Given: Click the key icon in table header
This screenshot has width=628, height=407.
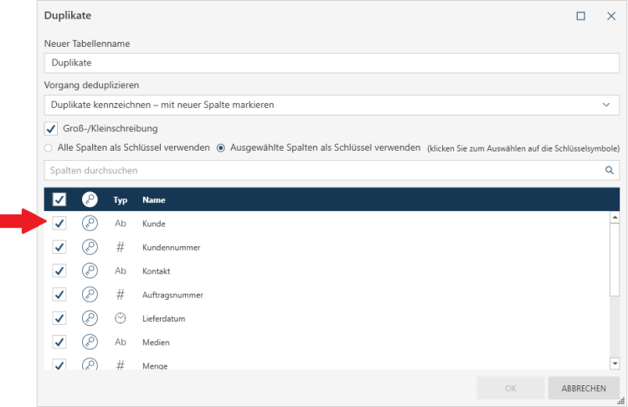Looking at the screenshot, I should (x=90, y=199).
